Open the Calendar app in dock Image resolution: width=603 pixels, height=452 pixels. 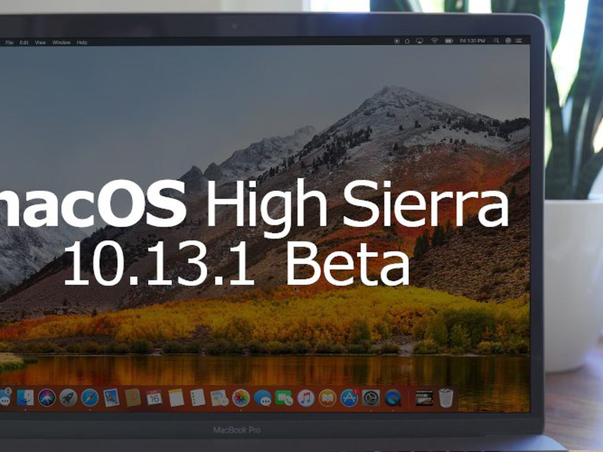[x=154, y=398]
